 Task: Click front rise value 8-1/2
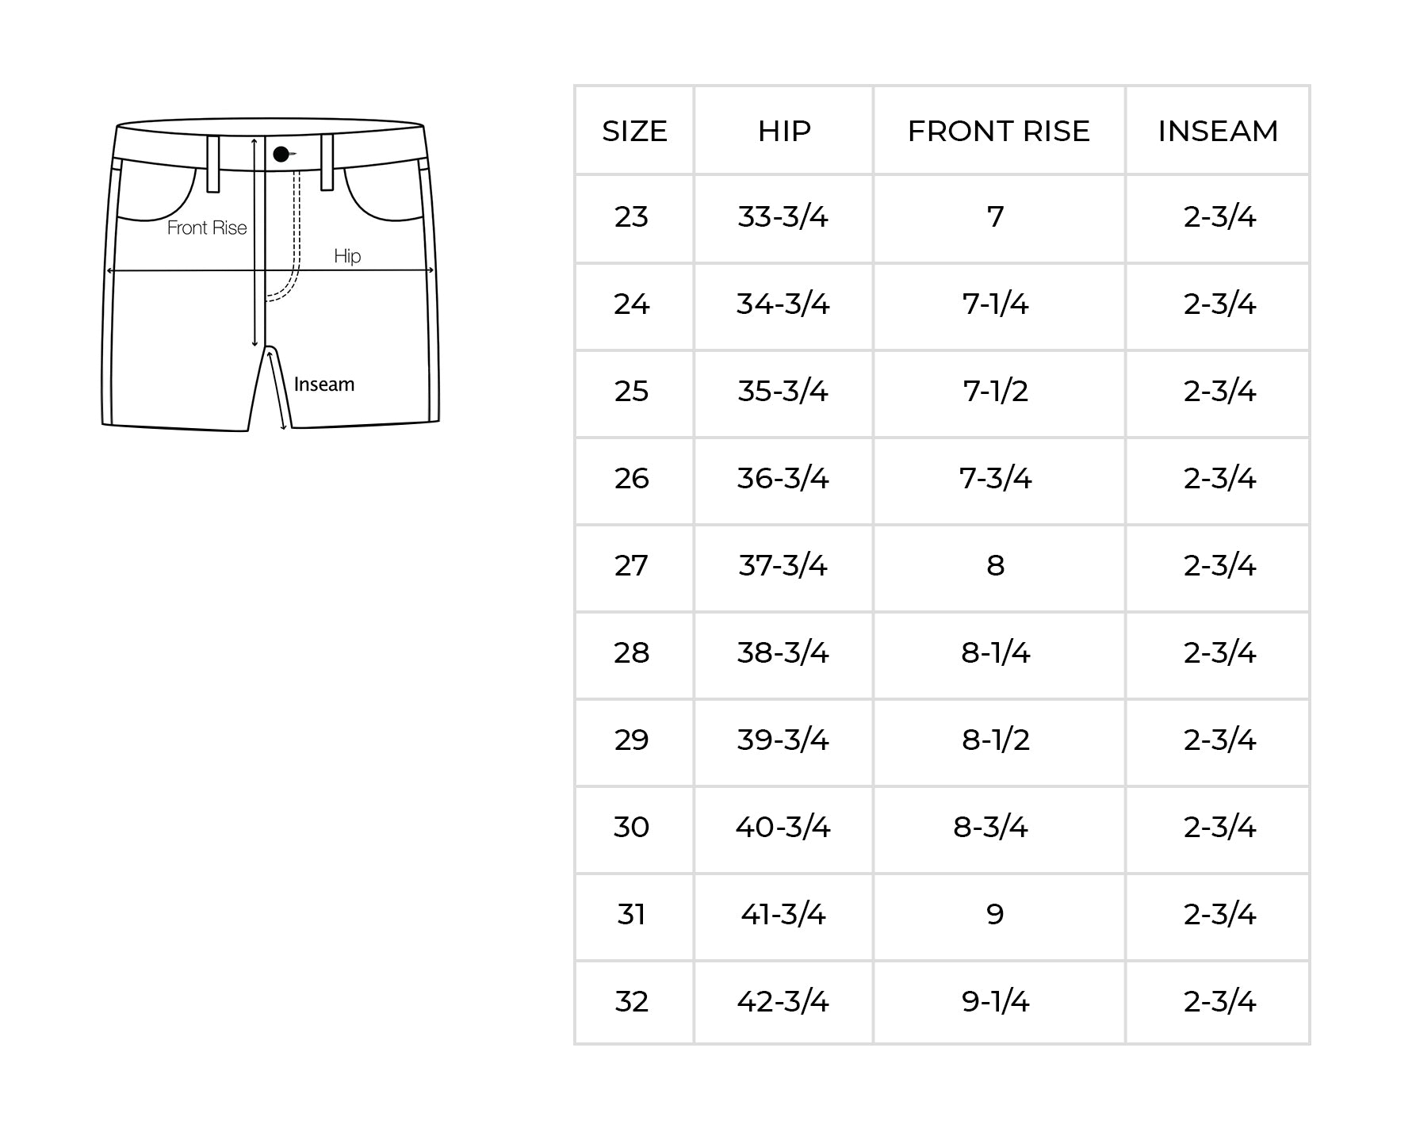pos(995,740)
